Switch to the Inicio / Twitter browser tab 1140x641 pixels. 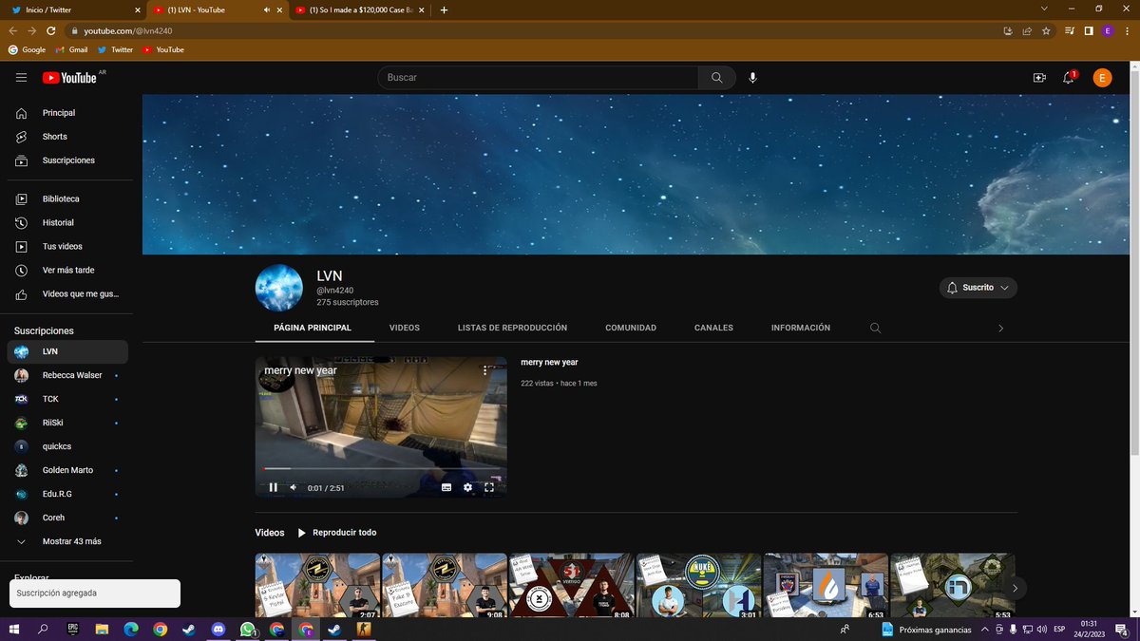tap(72, 9)
